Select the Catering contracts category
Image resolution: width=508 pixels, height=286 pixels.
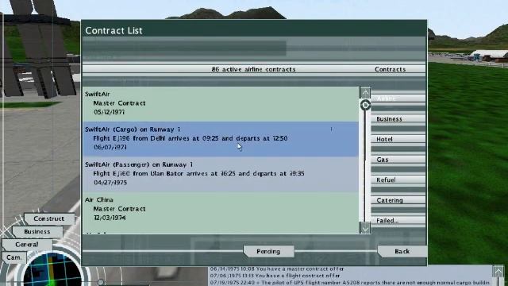398,200
